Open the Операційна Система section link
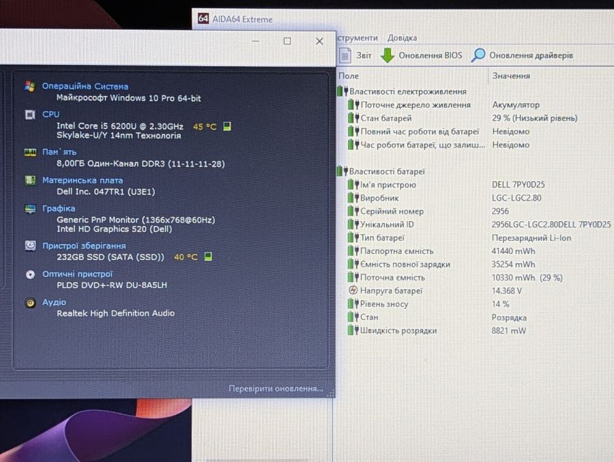The width and height of the screenshot is (614, 462). click(85, 86)
